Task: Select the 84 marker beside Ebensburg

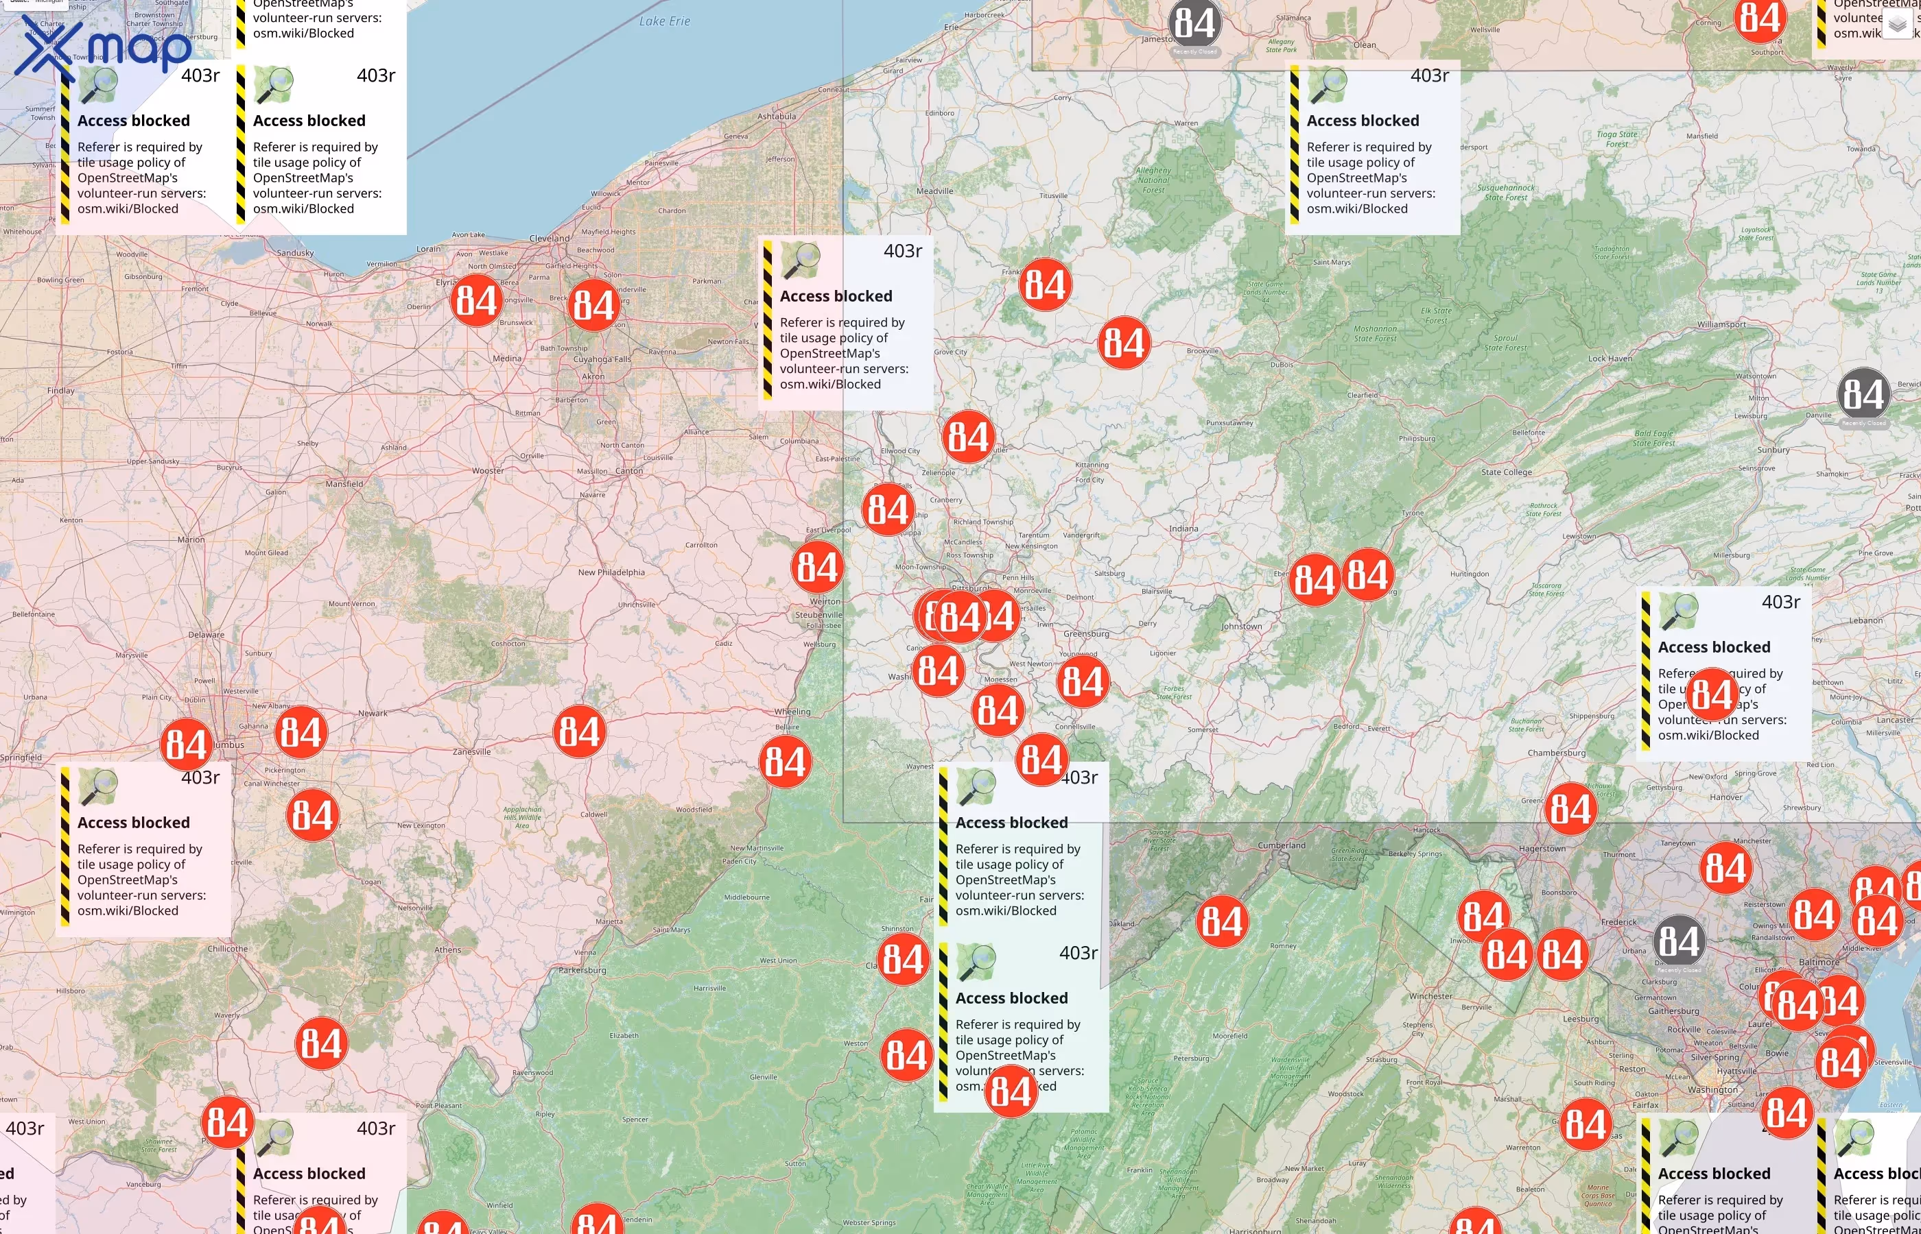Action: tap(1315, 580)
